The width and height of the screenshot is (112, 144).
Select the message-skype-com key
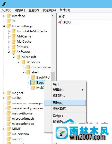click(28, 108)
